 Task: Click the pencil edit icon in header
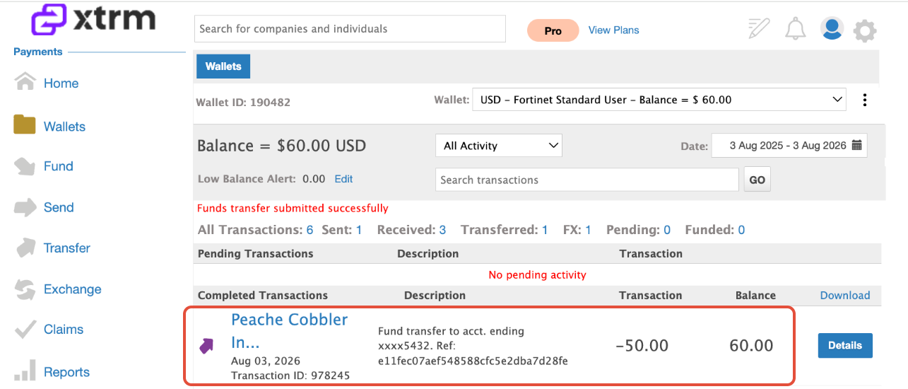[759, 28]
